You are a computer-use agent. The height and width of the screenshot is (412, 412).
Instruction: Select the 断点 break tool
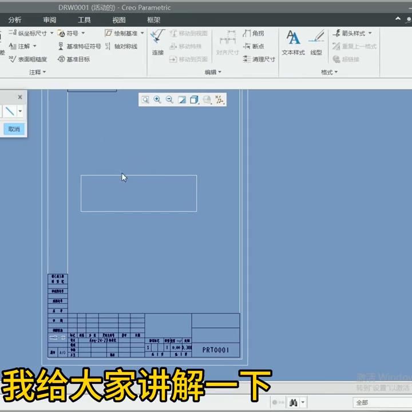pos(253,46)
